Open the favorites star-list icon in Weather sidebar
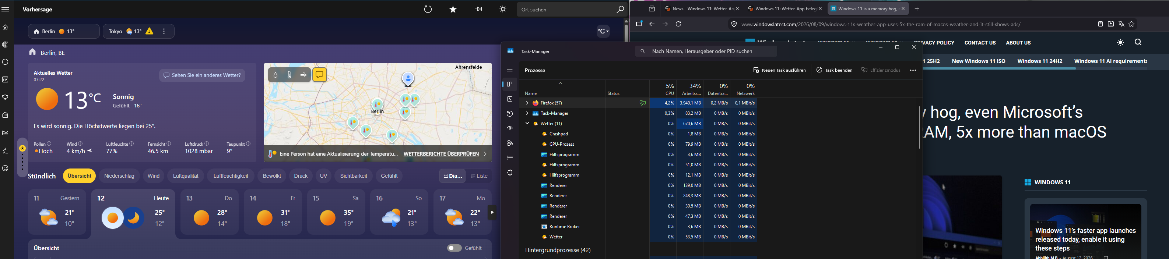 6,150
